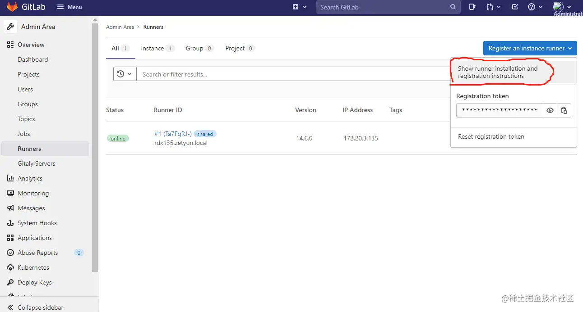Click the Search or filter results field
The height and width of the screenshot is (312, 583).
point(293,74)
